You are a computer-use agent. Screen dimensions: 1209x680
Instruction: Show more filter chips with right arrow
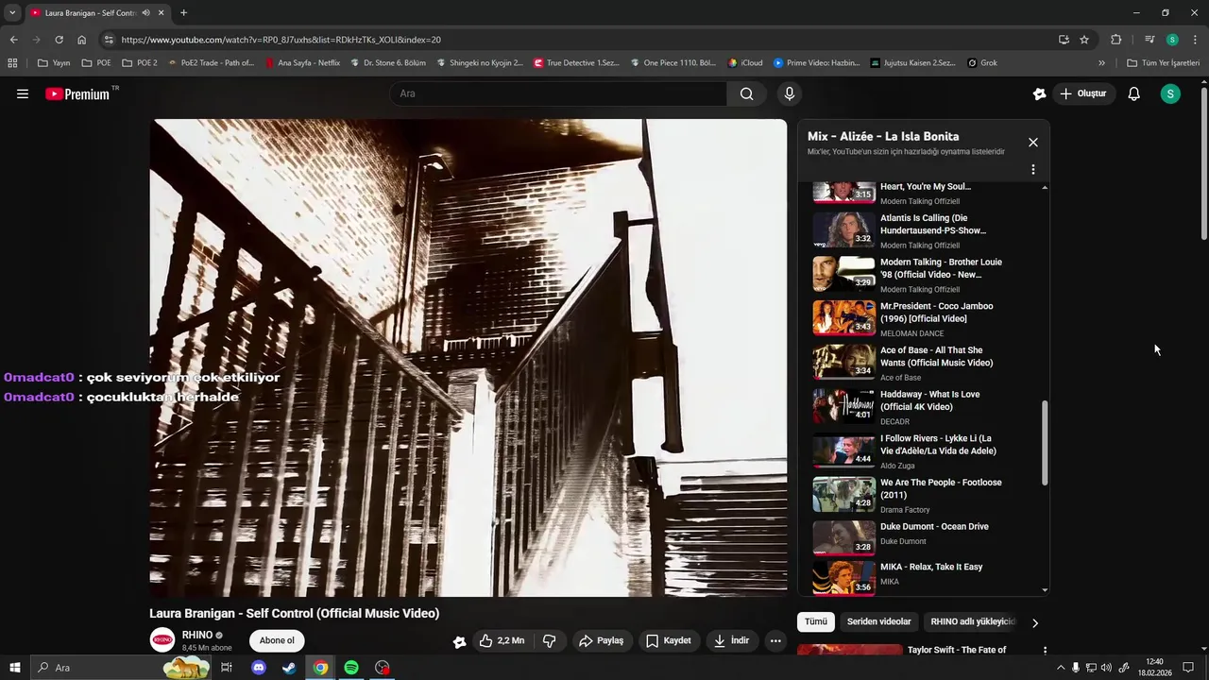tap(1034, 622)
